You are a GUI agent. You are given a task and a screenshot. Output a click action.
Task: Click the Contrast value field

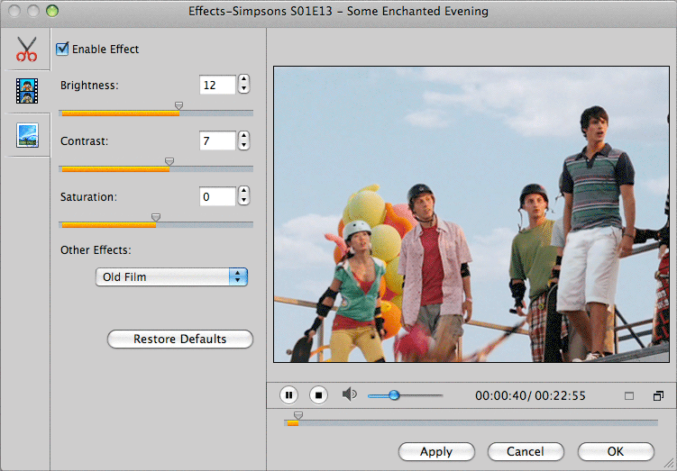217,140
